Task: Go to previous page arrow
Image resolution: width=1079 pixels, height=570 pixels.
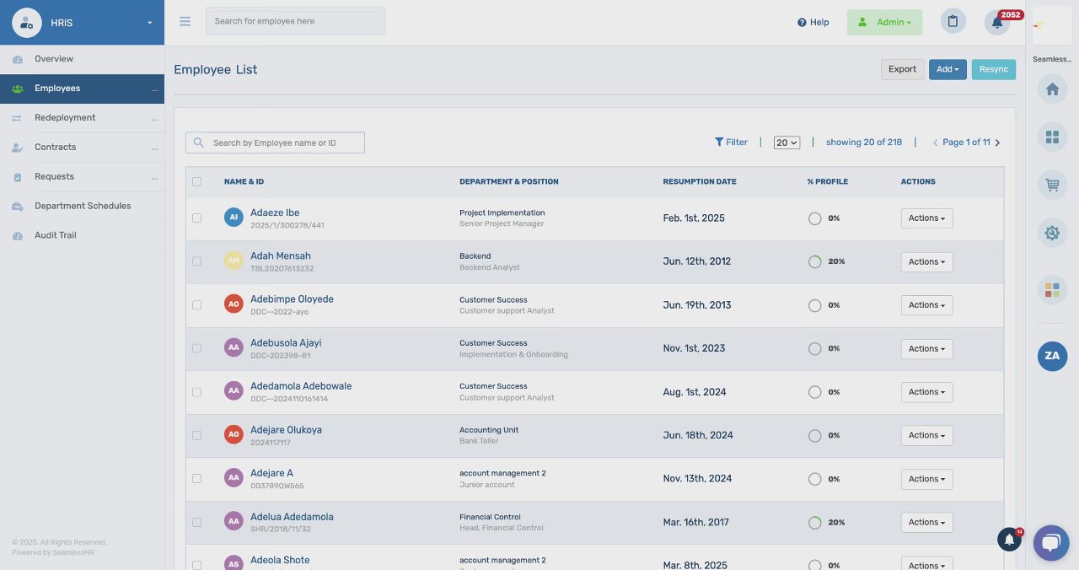Action: pos(935,143)
